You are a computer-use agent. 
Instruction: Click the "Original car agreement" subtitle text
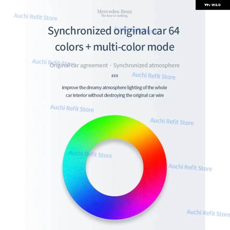pos(79,65)
